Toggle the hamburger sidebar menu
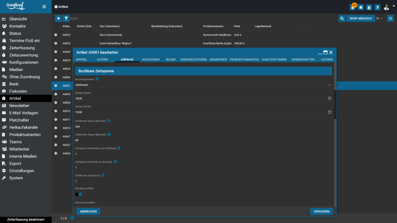This screenshot has height=223, width=397. (x=44, y=6)
